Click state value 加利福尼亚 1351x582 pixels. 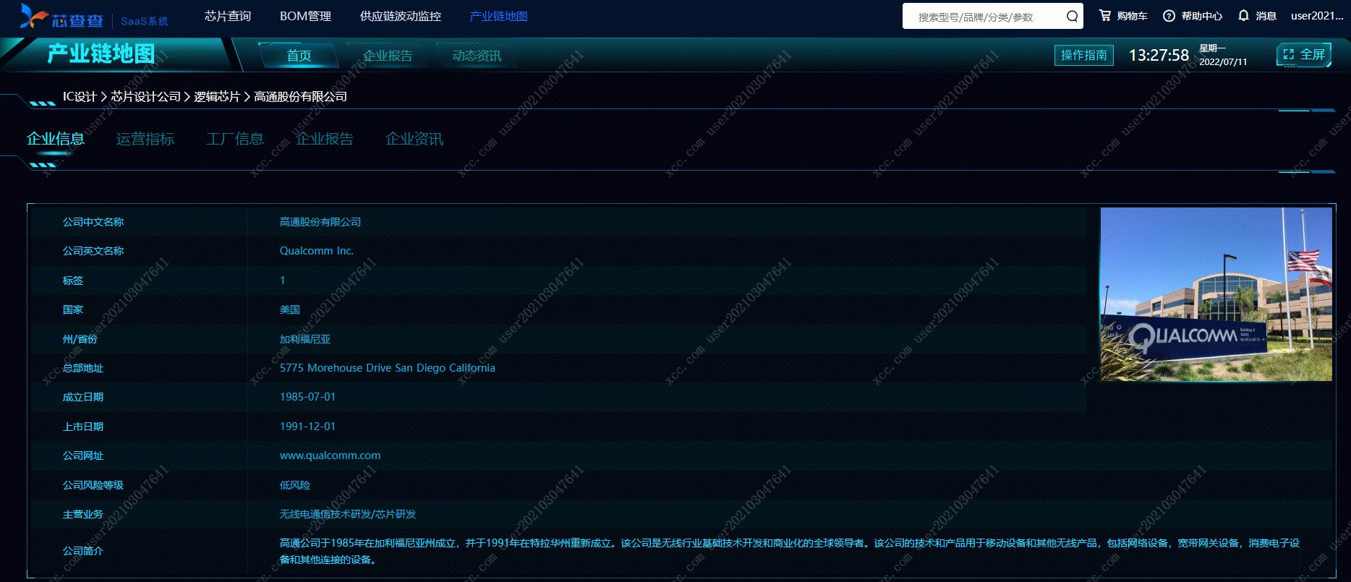point(305,339)
